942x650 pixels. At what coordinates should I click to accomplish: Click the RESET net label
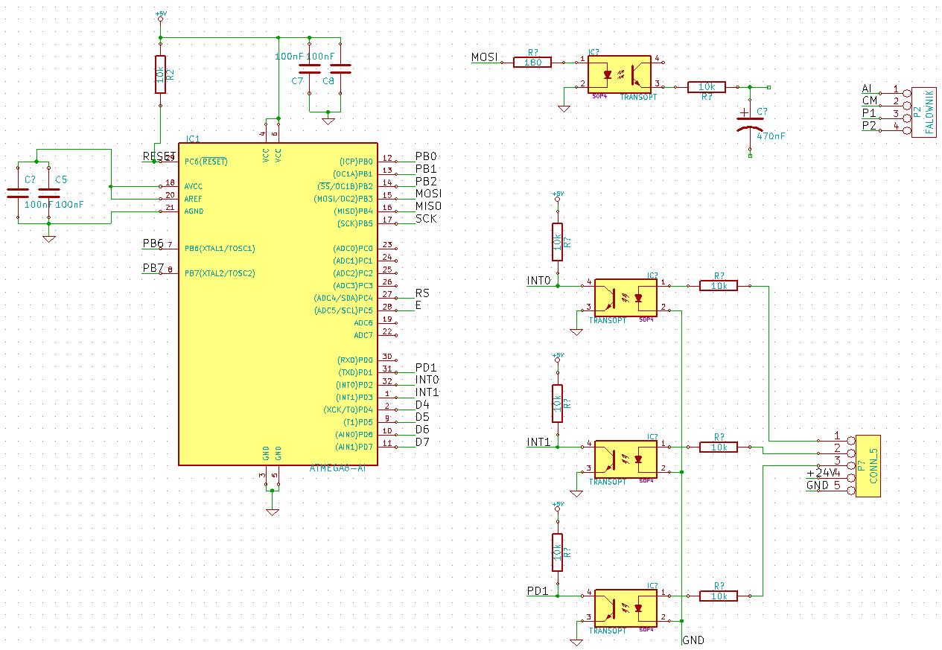click(159, 156)
